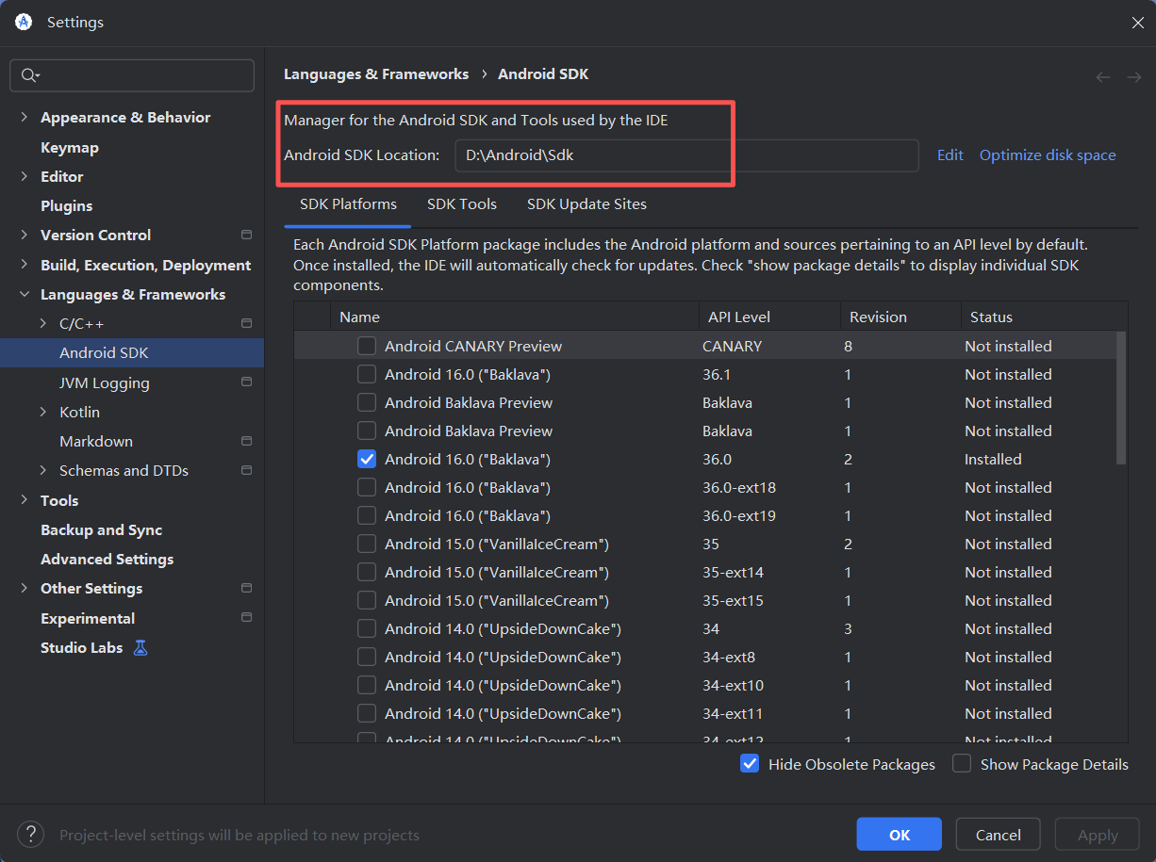The width and height of the screenshot is (1156, 862).
Task: Open Keymap settings
Action: click(70, 147)
